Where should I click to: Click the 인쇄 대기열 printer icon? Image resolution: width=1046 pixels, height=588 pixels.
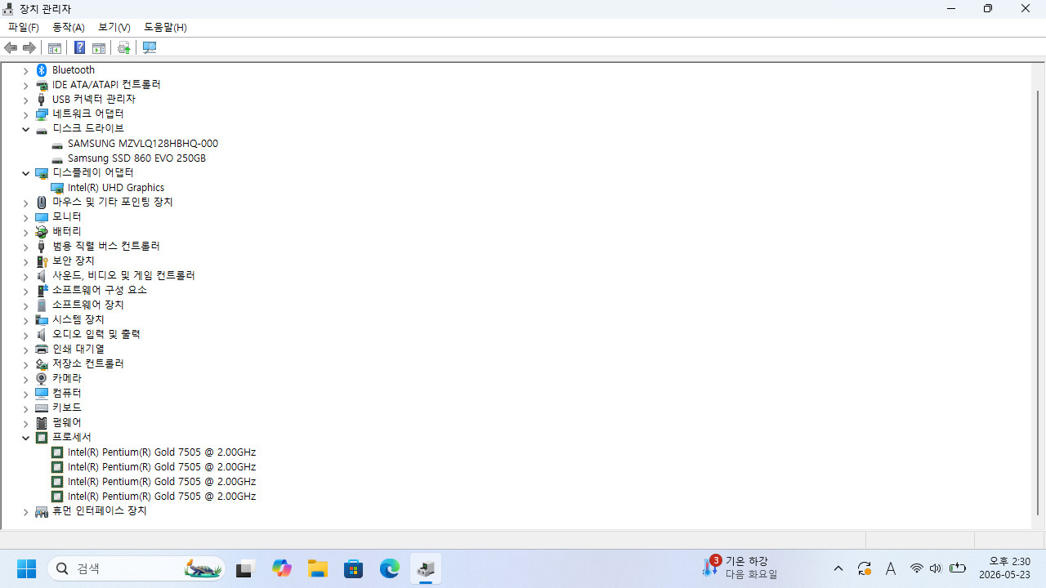(42, 350)
